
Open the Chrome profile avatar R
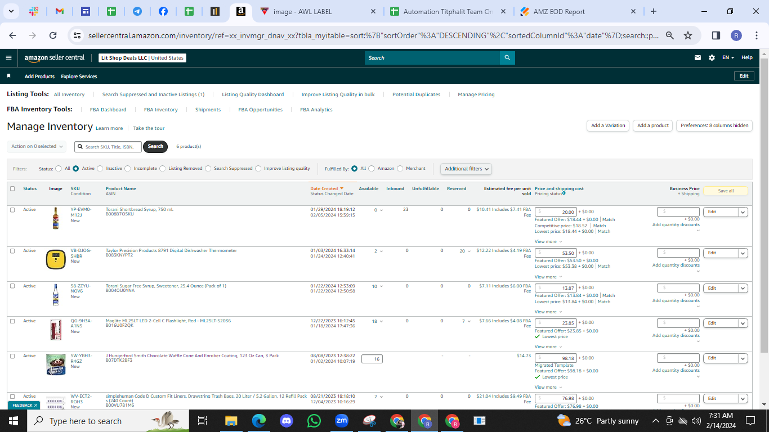pos(736,35)
